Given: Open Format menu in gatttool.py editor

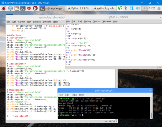Looking at the screenshot, I should point(22,22).
